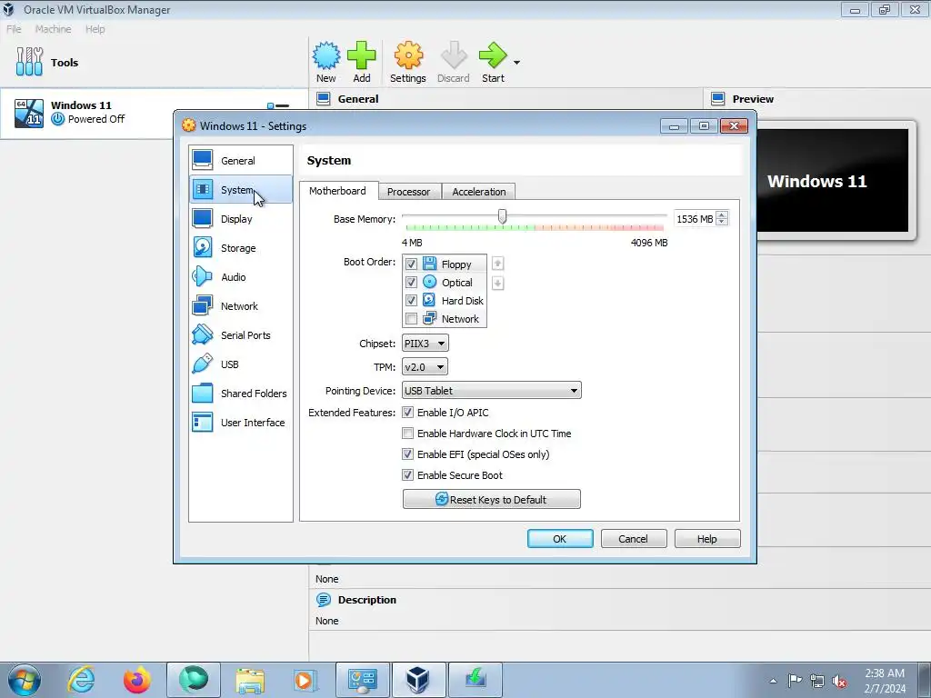This screenshot has width=931, height=698.
Task: Toggle Optical boot order checkbox
Action: click(411, 282)
